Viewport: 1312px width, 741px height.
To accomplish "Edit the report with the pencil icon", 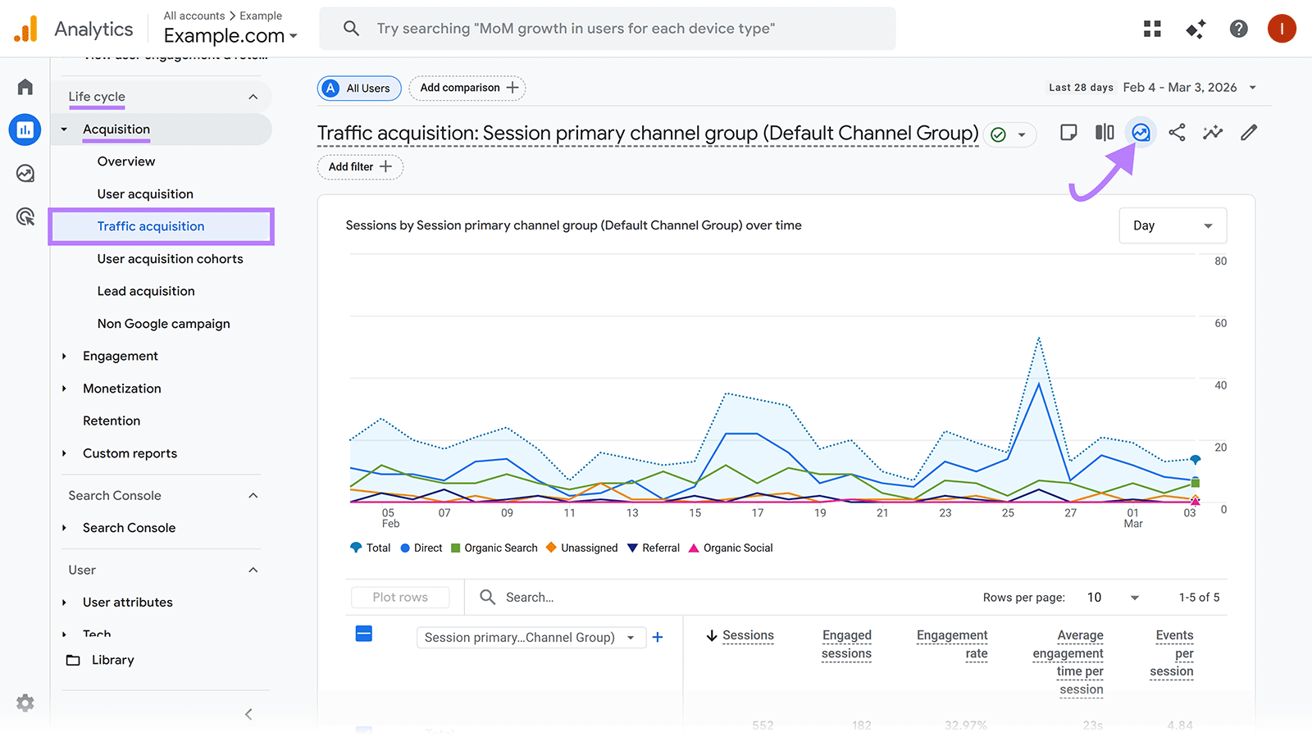I will click(1248, 132).
